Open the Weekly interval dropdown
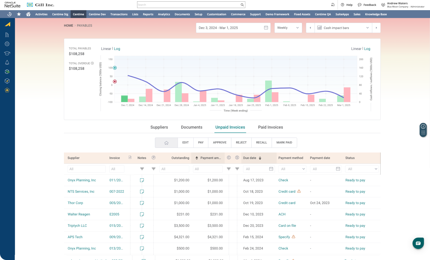Screen dimensions: 430x260 coord(288,28)
